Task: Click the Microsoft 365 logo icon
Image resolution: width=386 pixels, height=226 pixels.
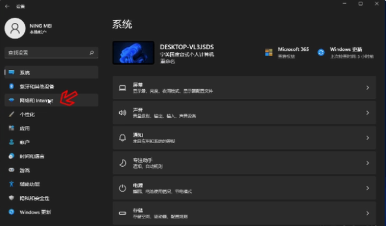Action: [x=269, y=52]
